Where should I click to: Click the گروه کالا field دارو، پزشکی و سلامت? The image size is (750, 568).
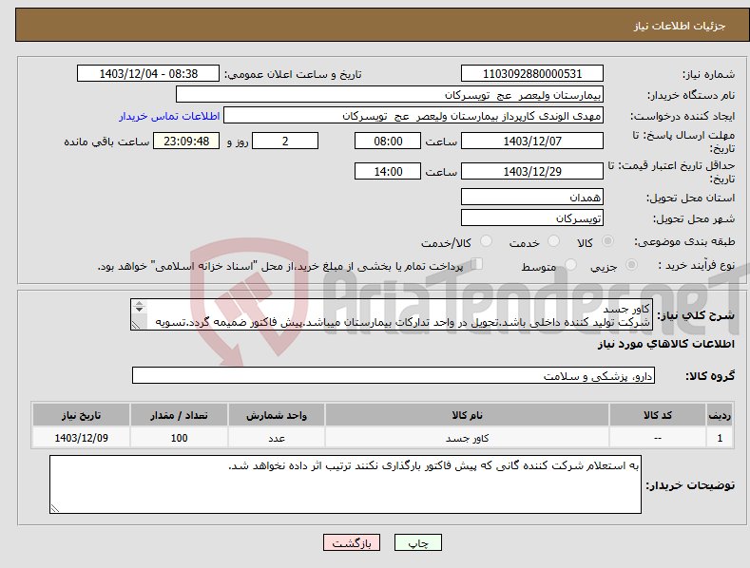click(x=394, y=376)
